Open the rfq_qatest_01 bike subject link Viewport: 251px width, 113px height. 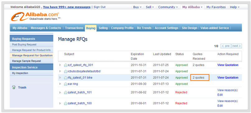(80, 78)
